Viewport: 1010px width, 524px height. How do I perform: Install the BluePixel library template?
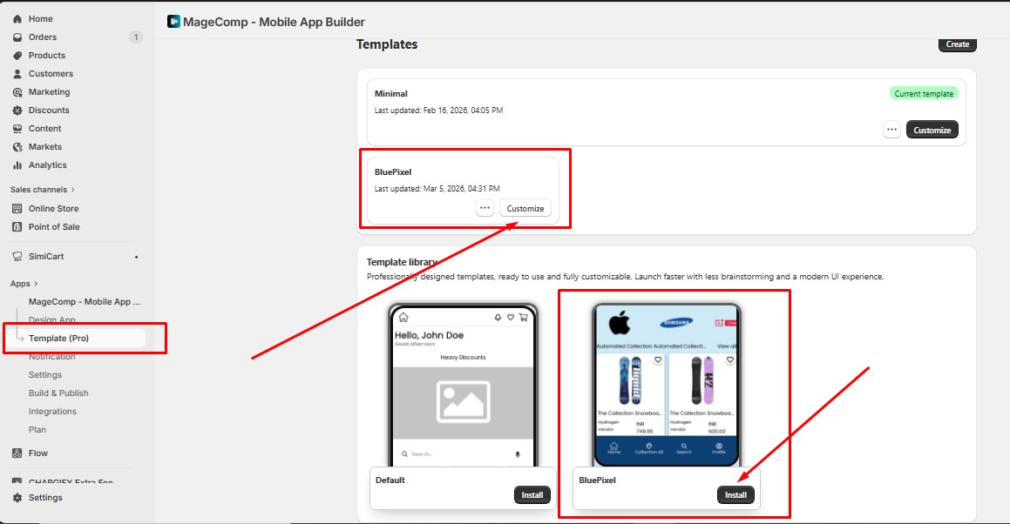click(x=735, y=495)
